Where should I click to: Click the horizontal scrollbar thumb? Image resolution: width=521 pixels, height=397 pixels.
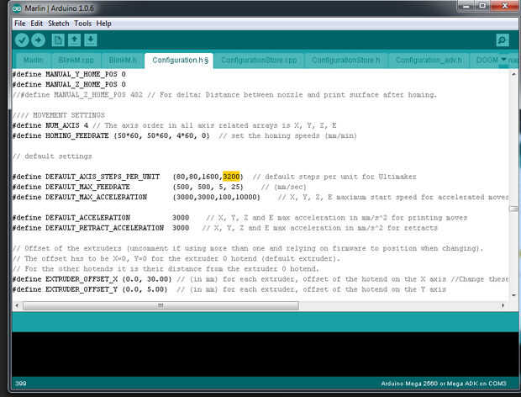[x=161, y=305]
